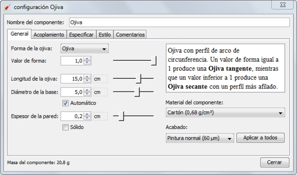297x175 pixels.
Task: Open the Estilo tab
Action: pos(105,34)
